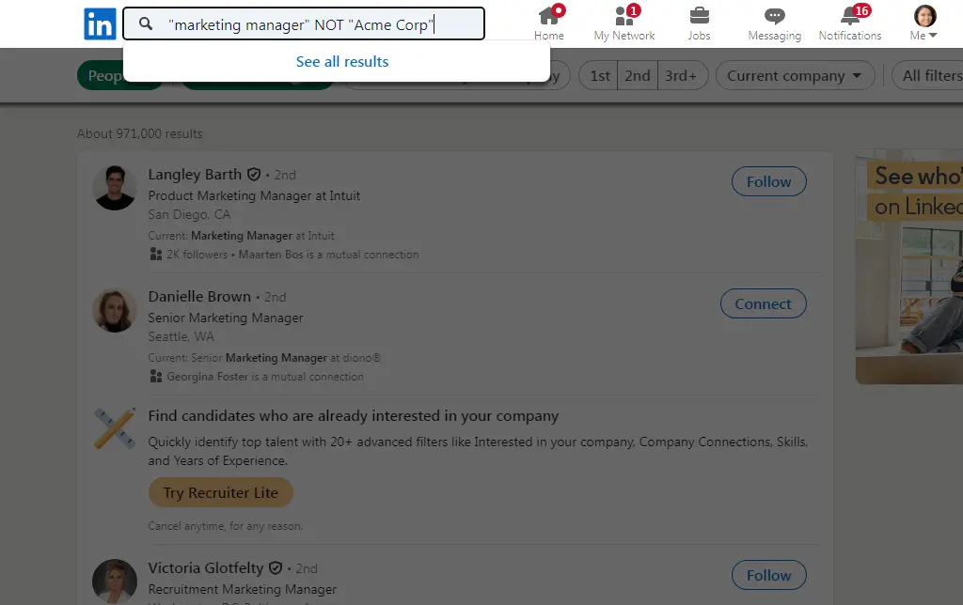Click See all results suggestion
This screenshot has height=605, width=963.
[x=342, y=61]
